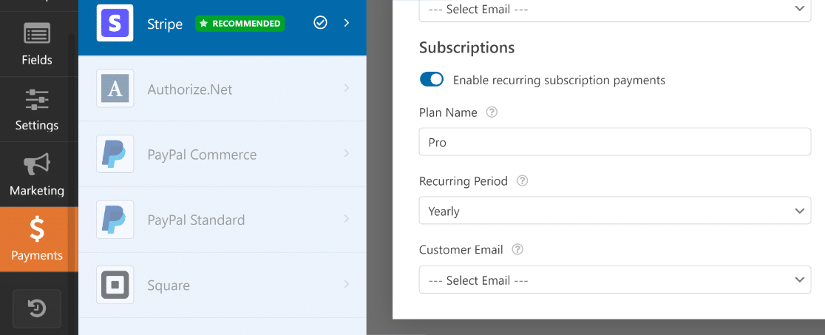Click the Stripe logo icon
The height and width of the screenshot is (335, 825).
pos(115,23)
